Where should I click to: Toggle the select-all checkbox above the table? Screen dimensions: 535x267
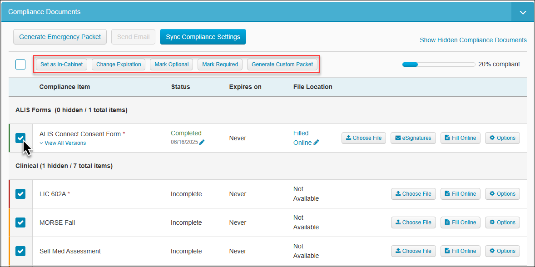tap(20, 64)
